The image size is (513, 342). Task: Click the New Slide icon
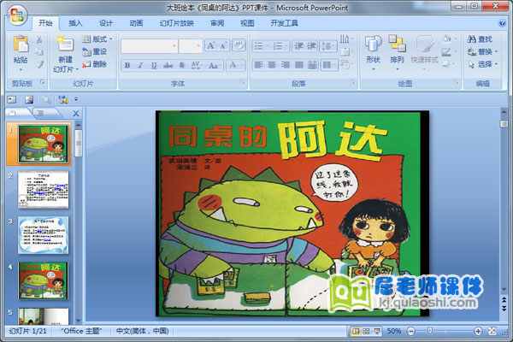tap(65, 44)
